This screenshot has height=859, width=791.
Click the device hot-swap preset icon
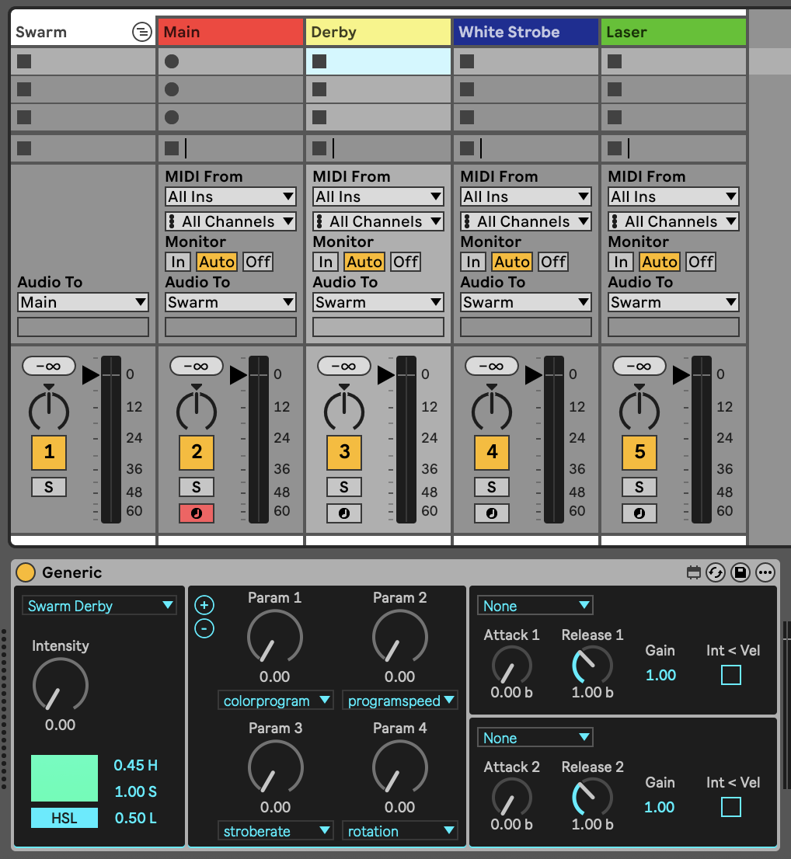[x=716, y=573]
